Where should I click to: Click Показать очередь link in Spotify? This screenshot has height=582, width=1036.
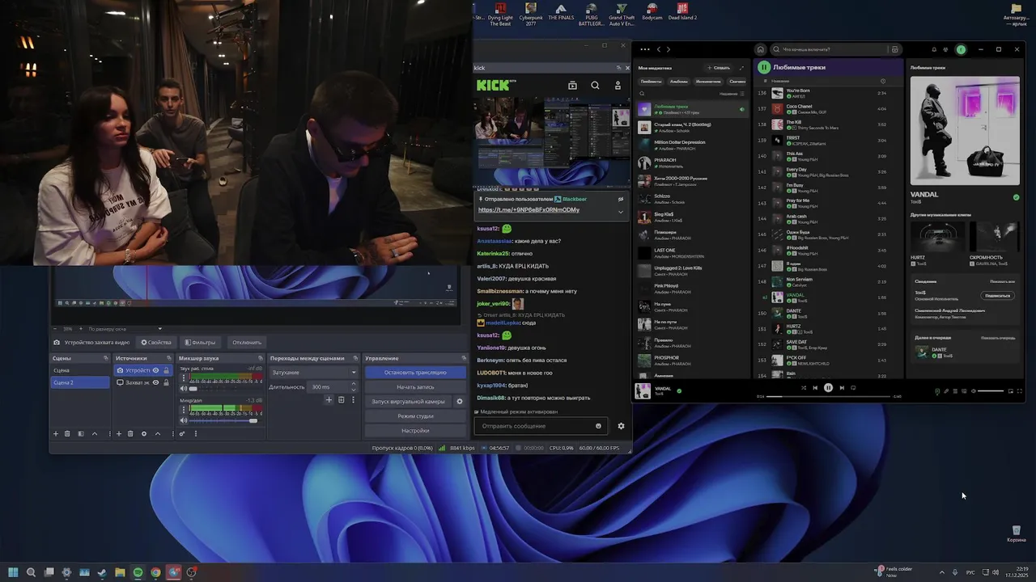click(998, 338)
